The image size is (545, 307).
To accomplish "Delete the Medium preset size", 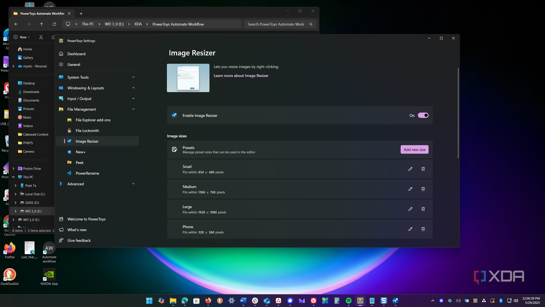I will pyautogui.click(x=423, y=189).
